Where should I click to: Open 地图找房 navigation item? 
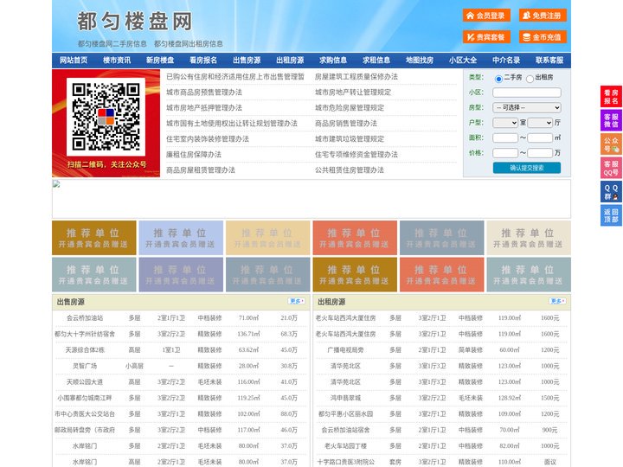click(x=420, y=61)
